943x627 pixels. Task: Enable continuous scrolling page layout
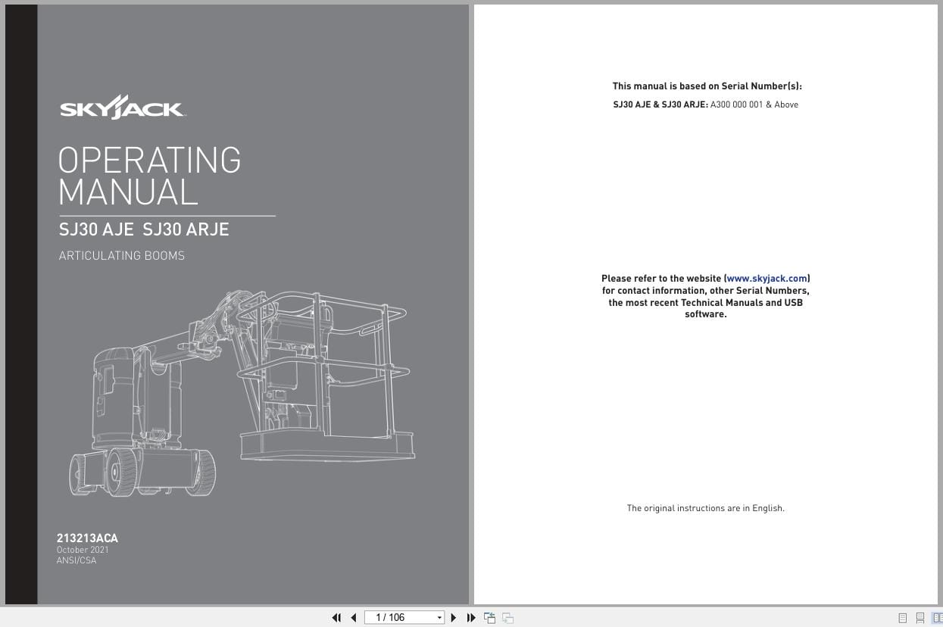[x=920, y=618]
